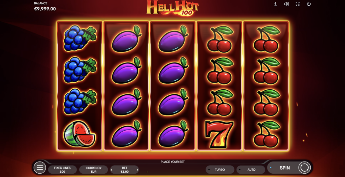Open the Currency EUR selector
This screenshot has height=177, width=345.
(x=94, y=170)
